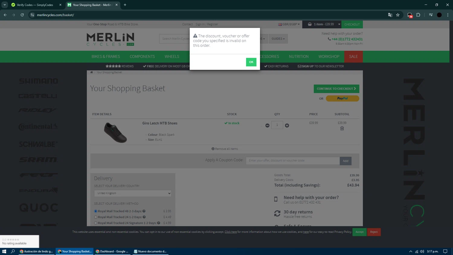The image size is (453, 255).
Task: Pay with the PayPal button
Action: (x=342, y=98)
